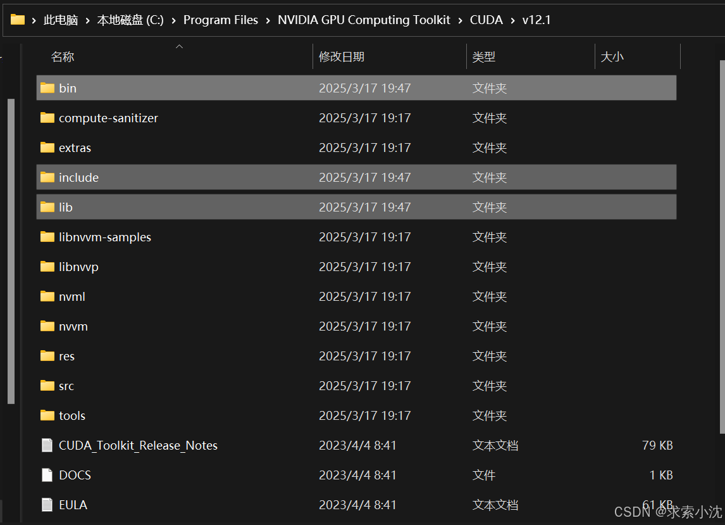The image size is (725, 525).
Task: Expand the chevron after CUDA breadcrumb
Action: (512, 20)
